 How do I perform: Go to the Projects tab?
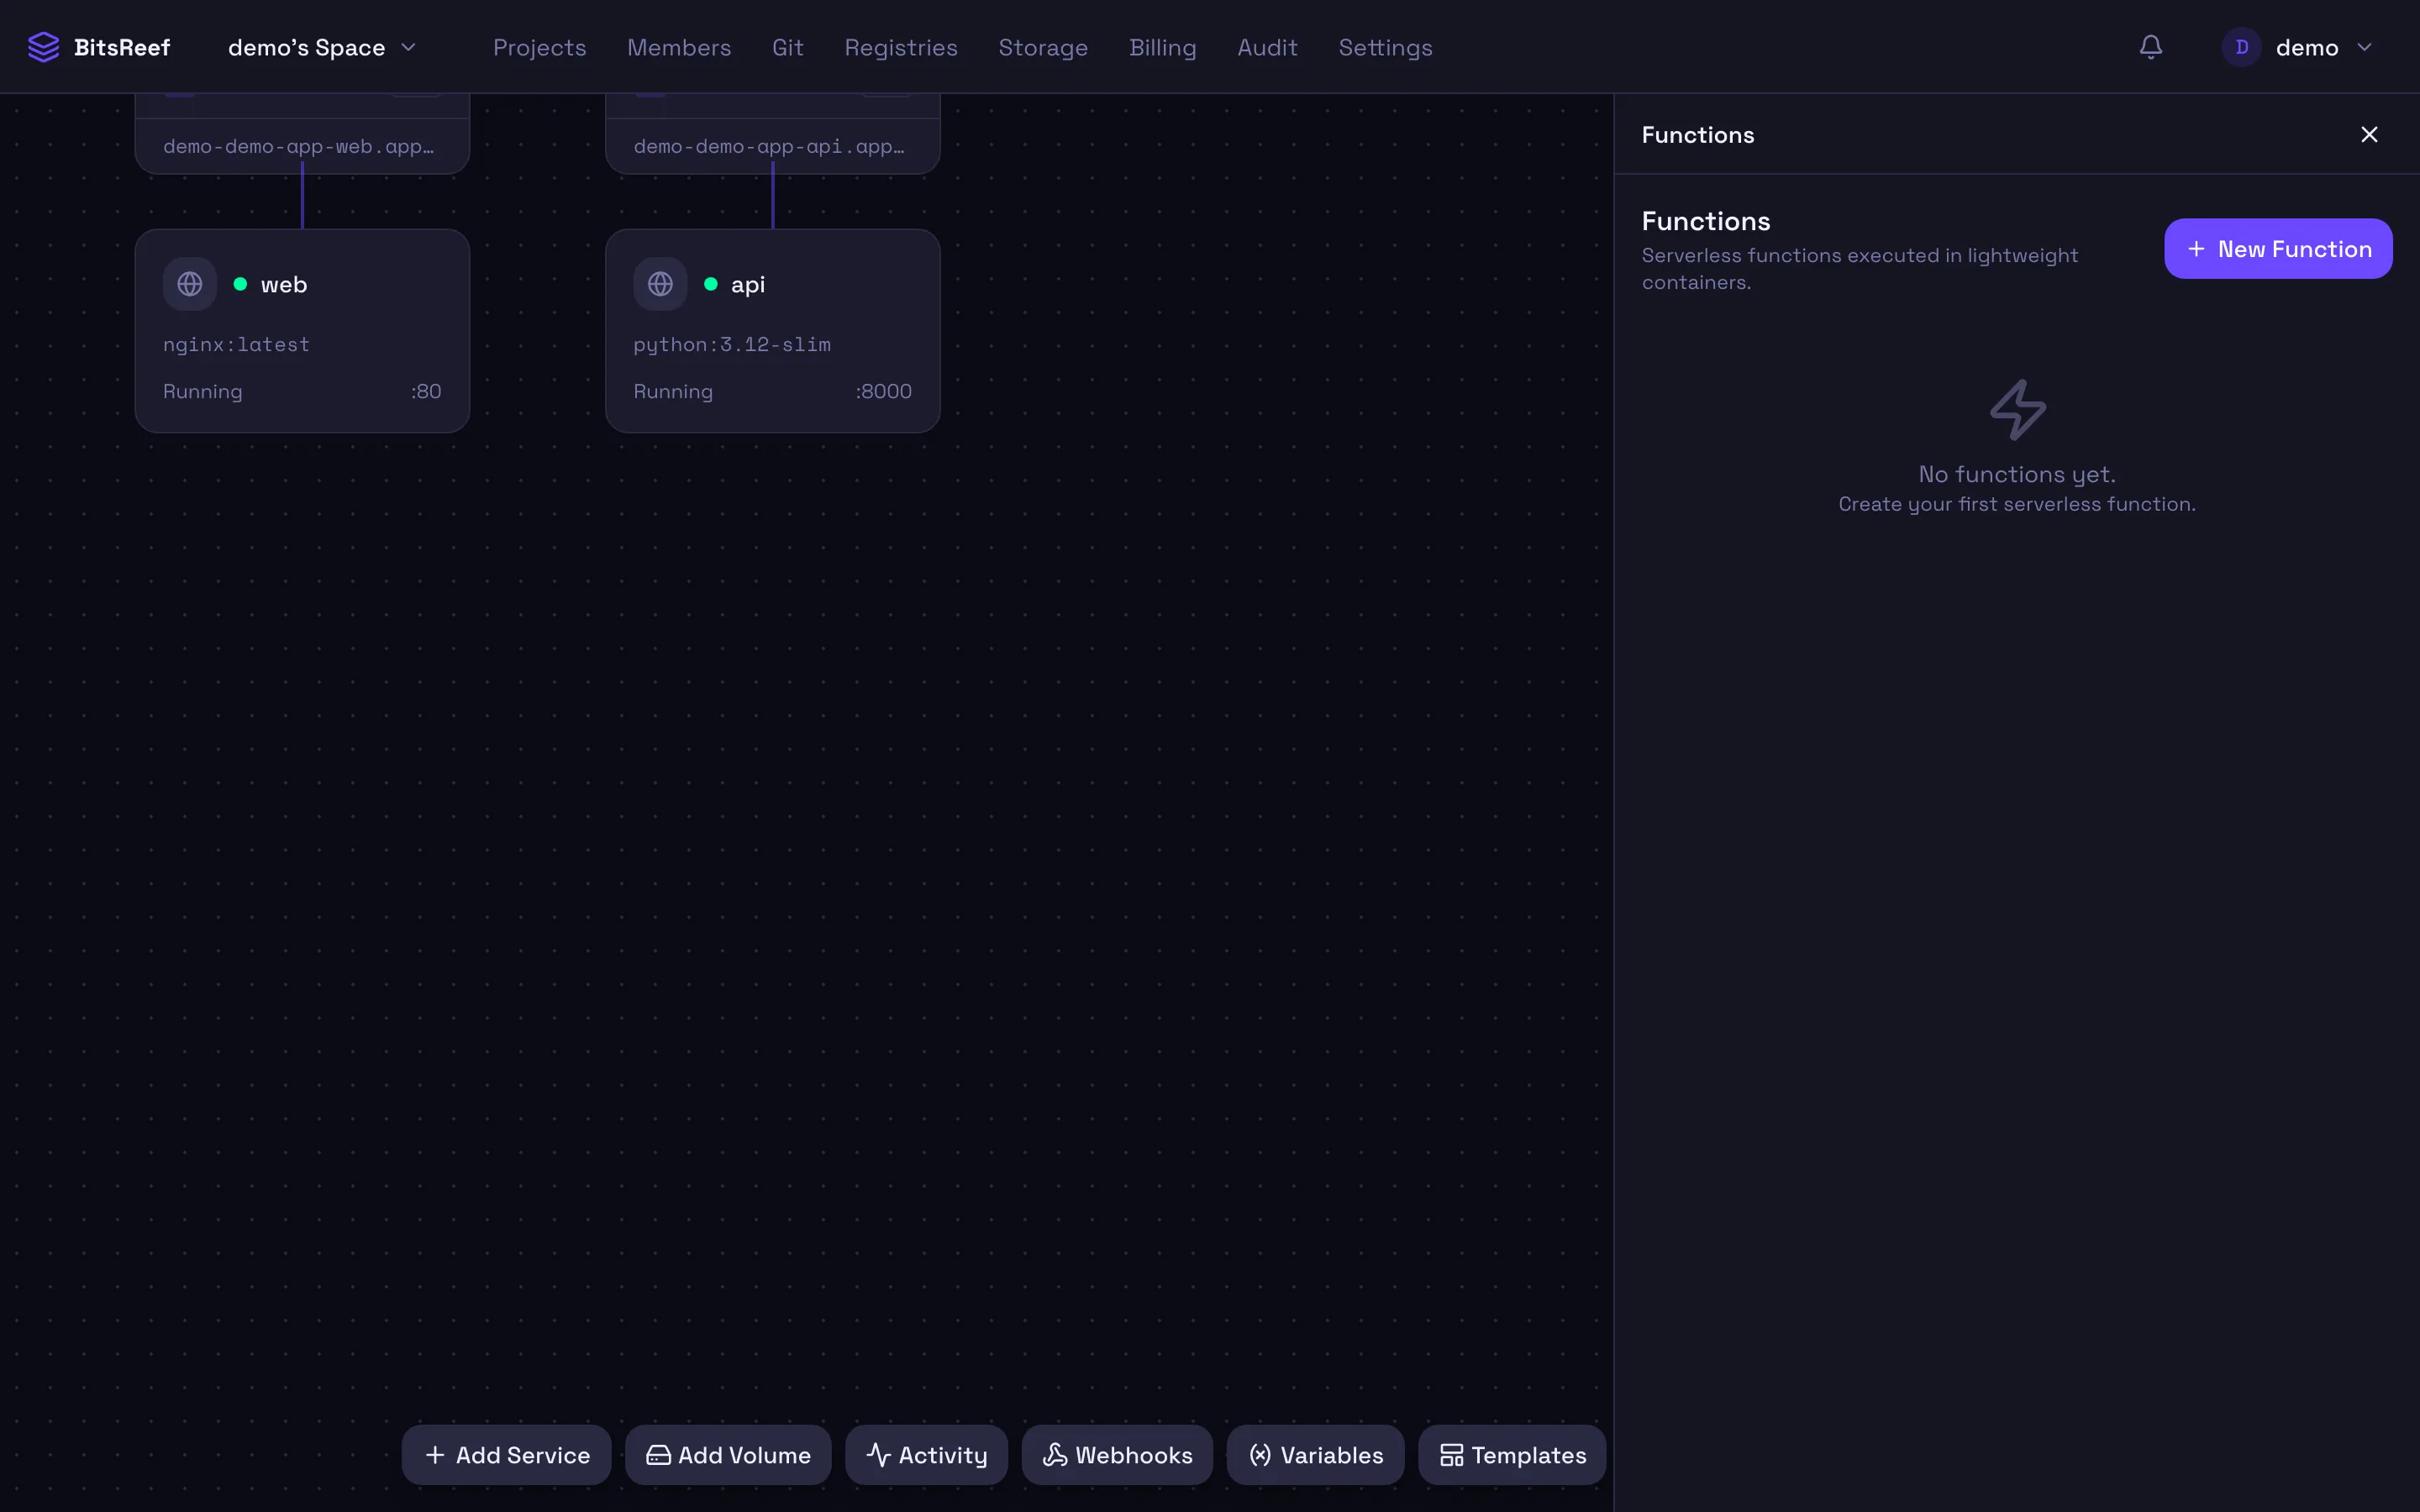coord(539,47)
